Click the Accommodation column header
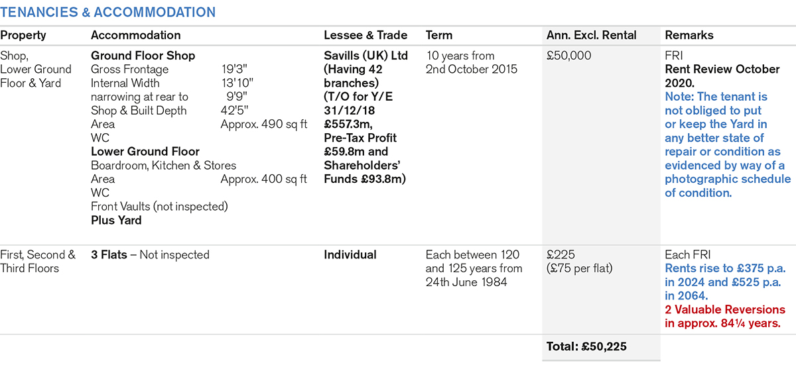796x367 pixels. click(x=135, y=36)
